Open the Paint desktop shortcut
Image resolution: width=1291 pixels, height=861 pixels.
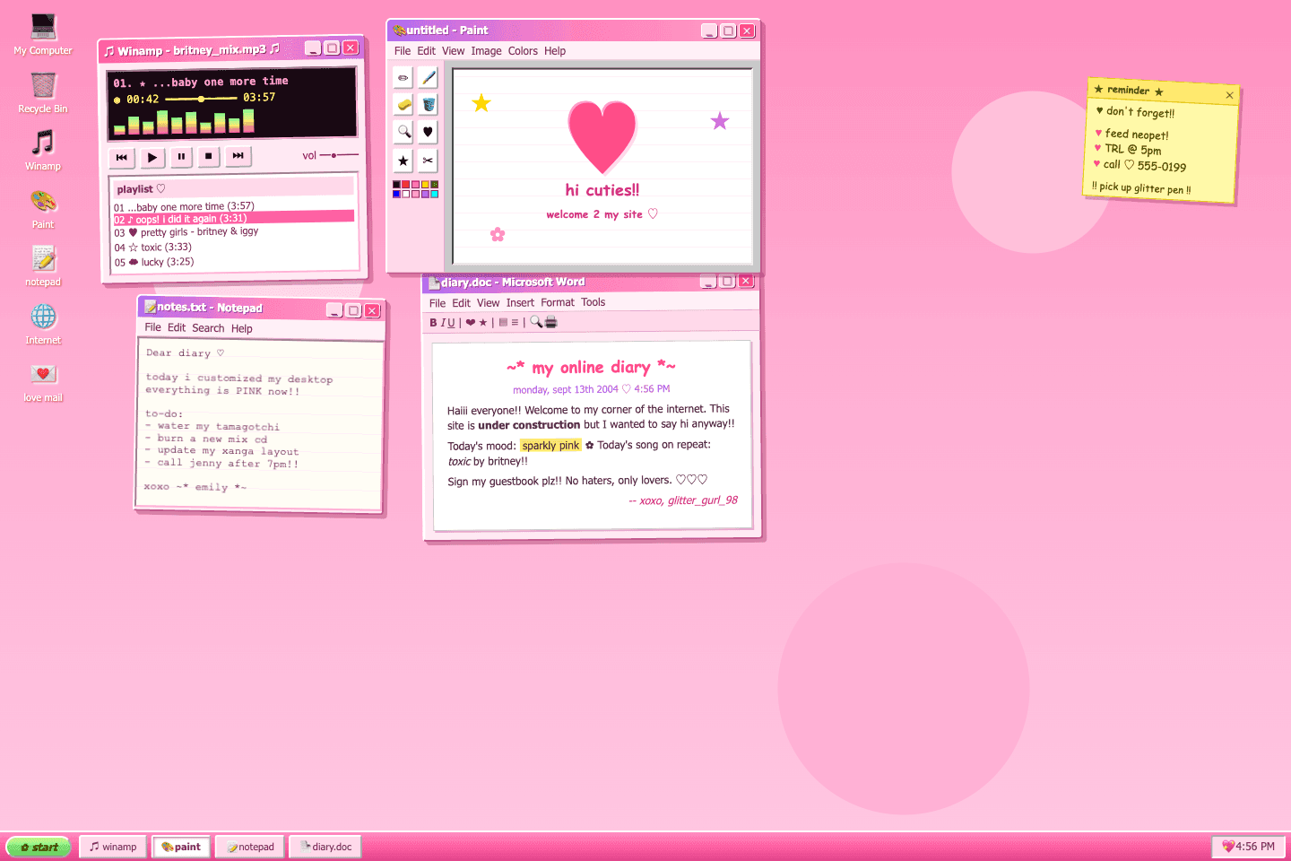point(43,208)
